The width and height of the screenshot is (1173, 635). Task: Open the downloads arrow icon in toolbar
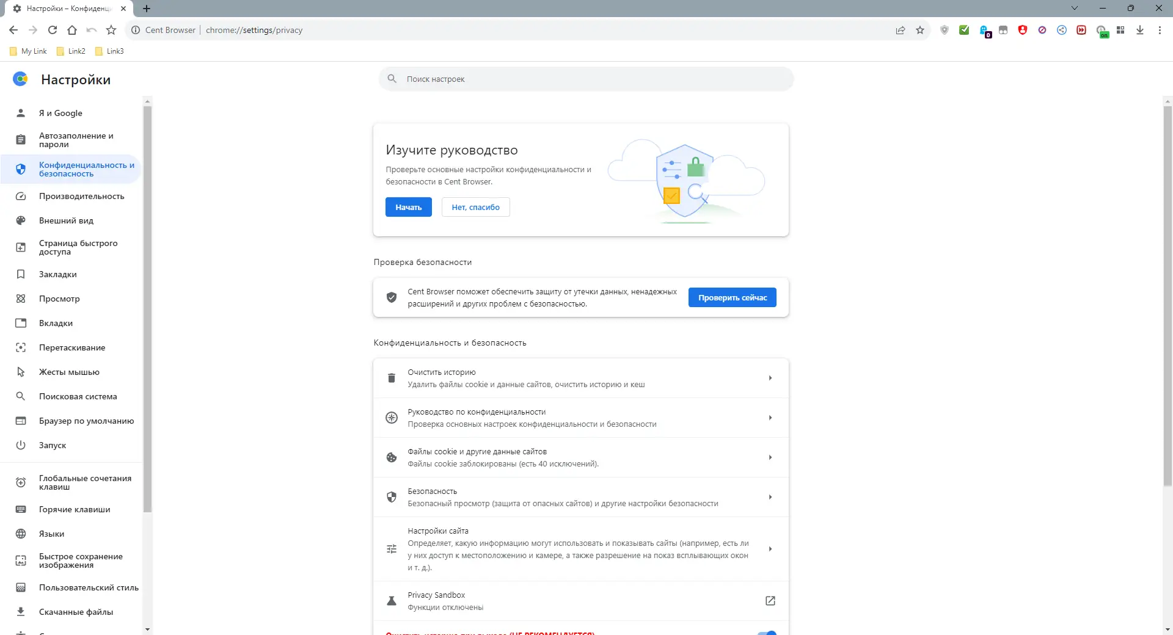tap(1140, 30)
